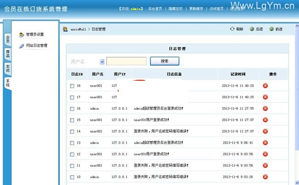
Task: Check the checkbox for log ID 15
Action: (72, 120)
